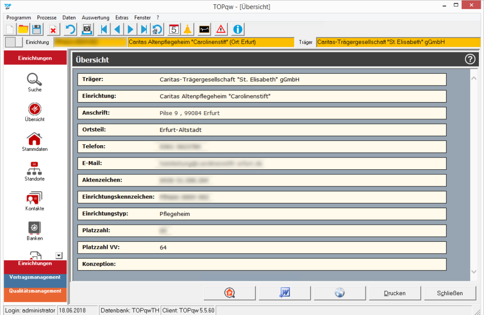The height and width of the screenshot is (315, 484).
Task: Click the yellow bell reminder icon
Action: (187, 29)
